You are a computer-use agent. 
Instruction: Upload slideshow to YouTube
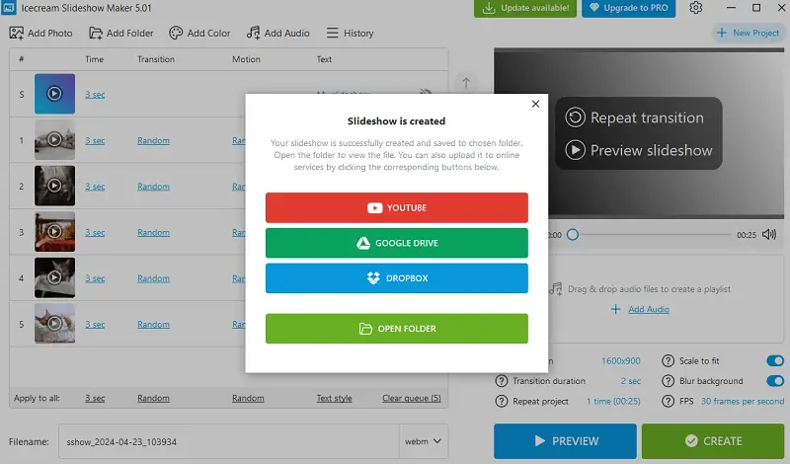point(397,207)
